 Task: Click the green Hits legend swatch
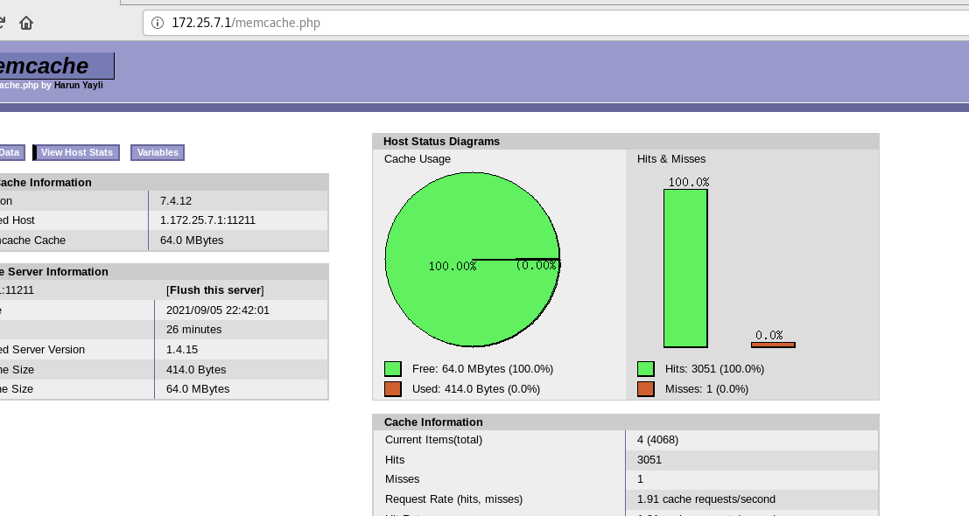(x=646, y=369)
